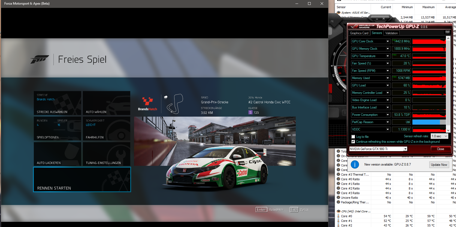This screenshot has height=227, width=456.
Task: Click the Republic of Gamers logo in GPU-Z
Action: coord(362,26)
